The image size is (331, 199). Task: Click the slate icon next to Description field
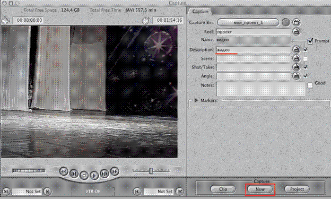[x=297, y=49]
